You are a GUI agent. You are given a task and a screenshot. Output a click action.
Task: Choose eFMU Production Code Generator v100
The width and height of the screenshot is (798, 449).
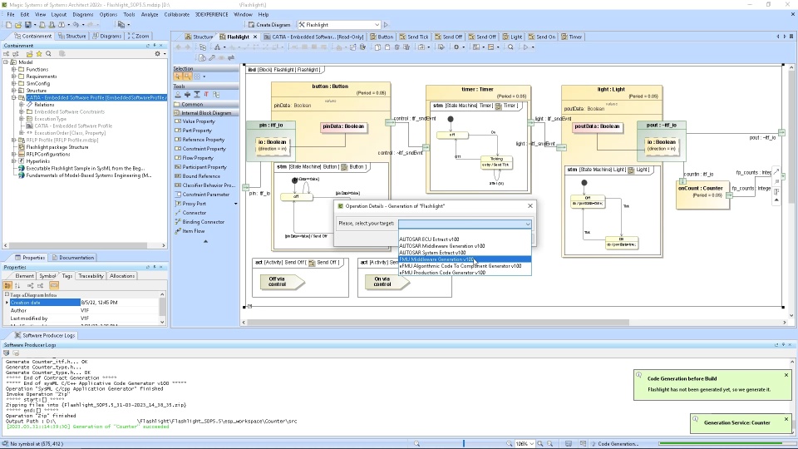[x=465, y=273]
